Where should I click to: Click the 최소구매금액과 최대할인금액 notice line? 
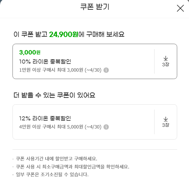pyautogui.click(x=73, y=166)
